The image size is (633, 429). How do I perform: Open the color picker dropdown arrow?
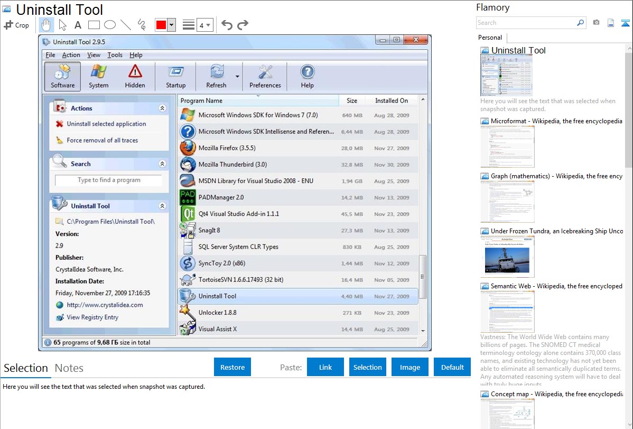point(172,25)
